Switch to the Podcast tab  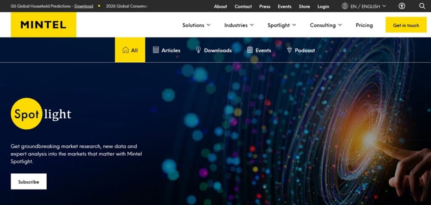click(301, 50)
